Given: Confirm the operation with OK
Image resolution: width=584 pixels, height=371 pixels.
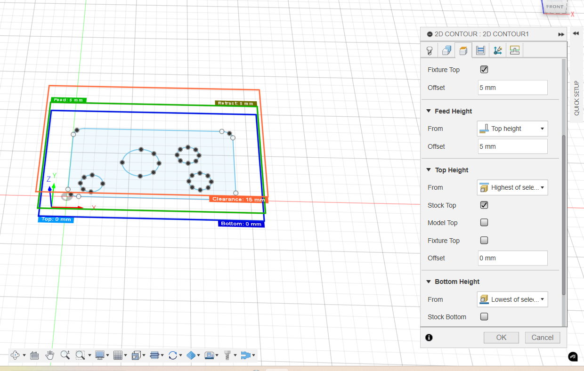Looking at the screenshot, I should pyautogui.click(x=501, y=337).
